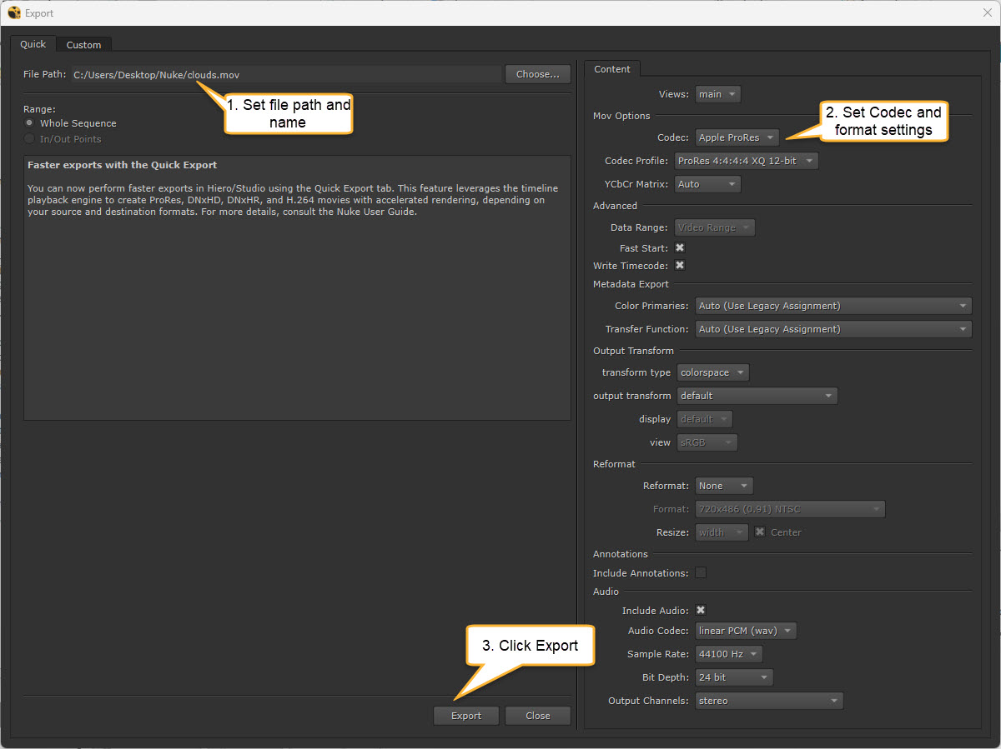The width and height of the screenshot is (1001, 749).
Task: Select the Quick tab
Action: pyautogui.click(x=33, y=44)
